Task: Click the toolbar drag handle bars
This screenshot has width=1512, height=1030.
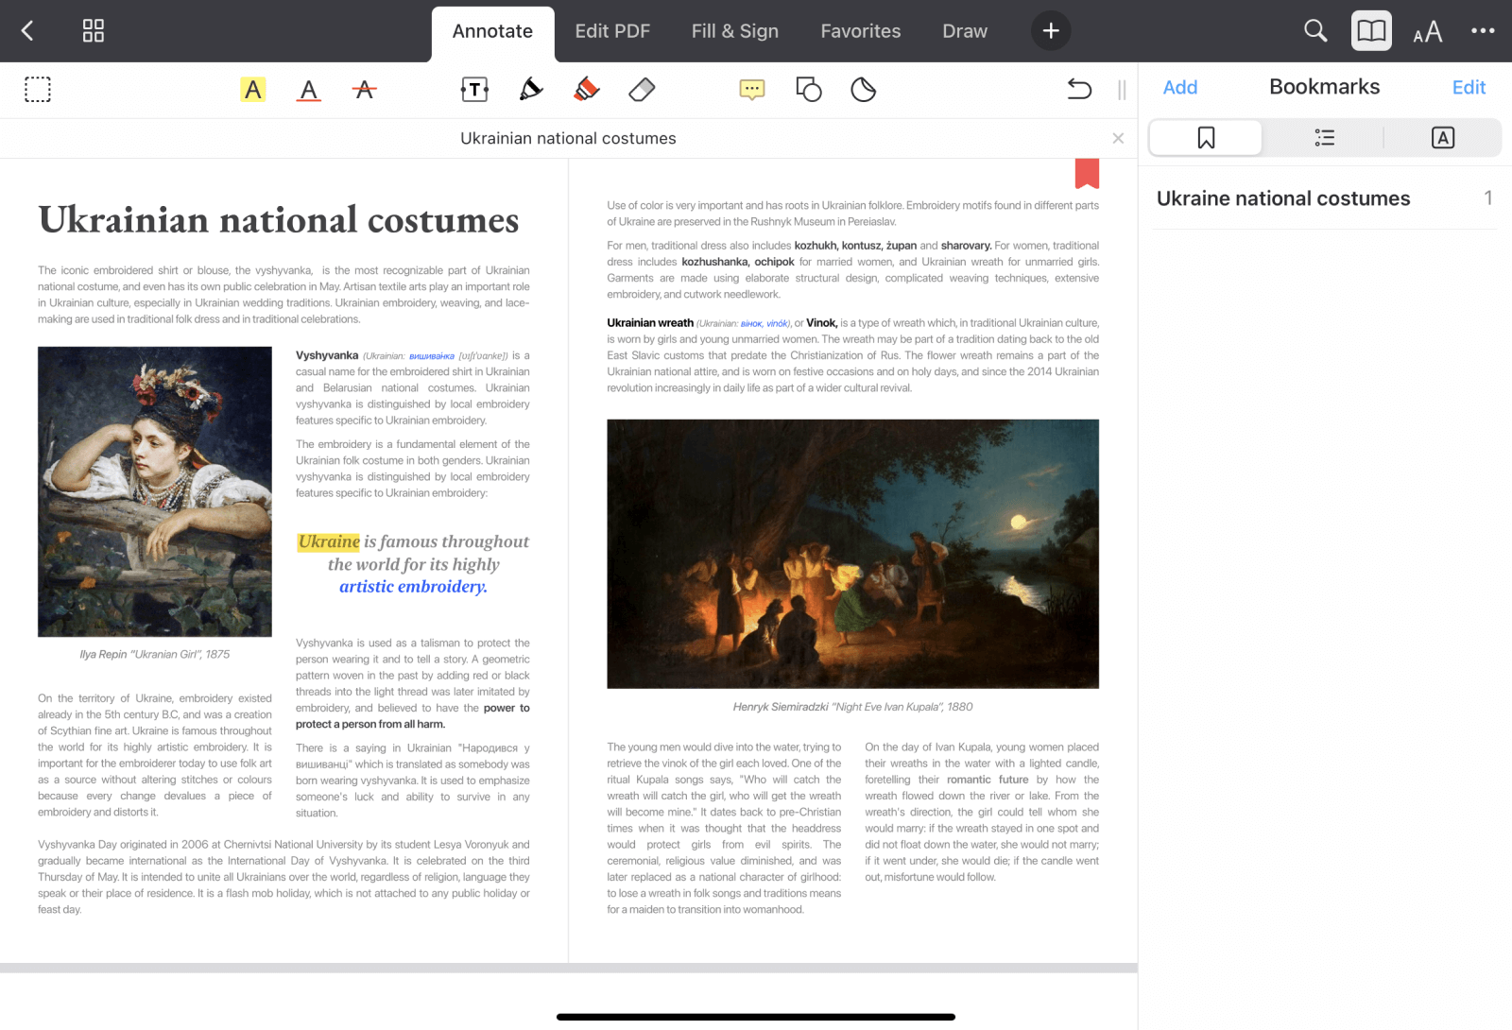Action: (x=1122, y=90)
